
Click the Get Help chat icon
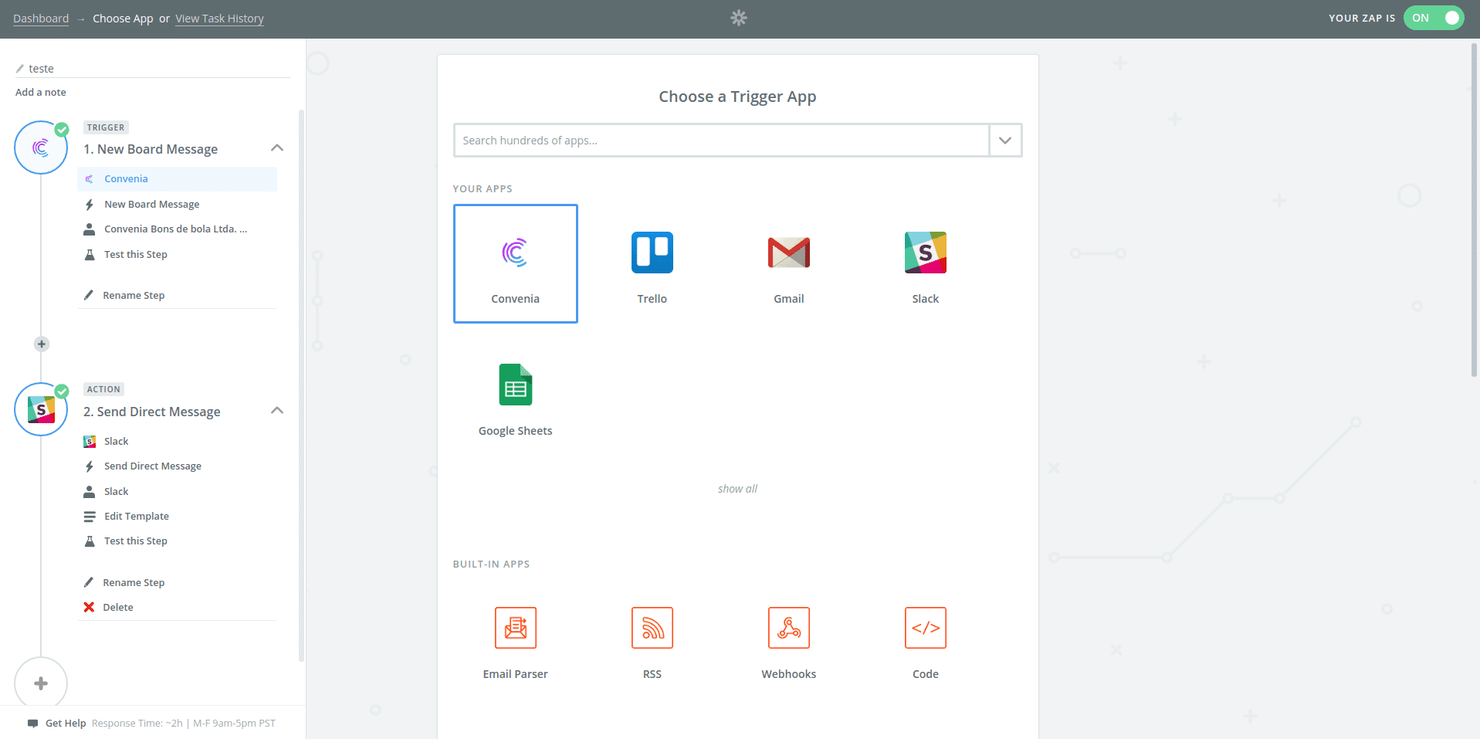32,724
